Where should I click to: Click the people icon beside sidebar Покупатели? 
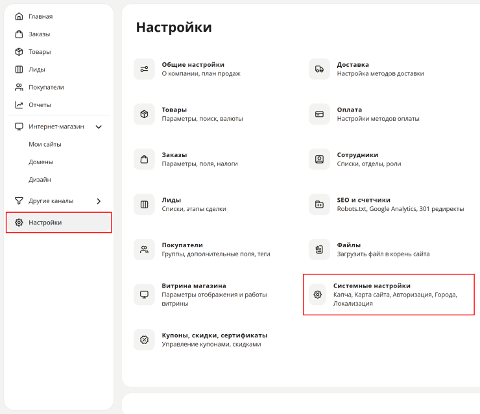coord(19,87)
